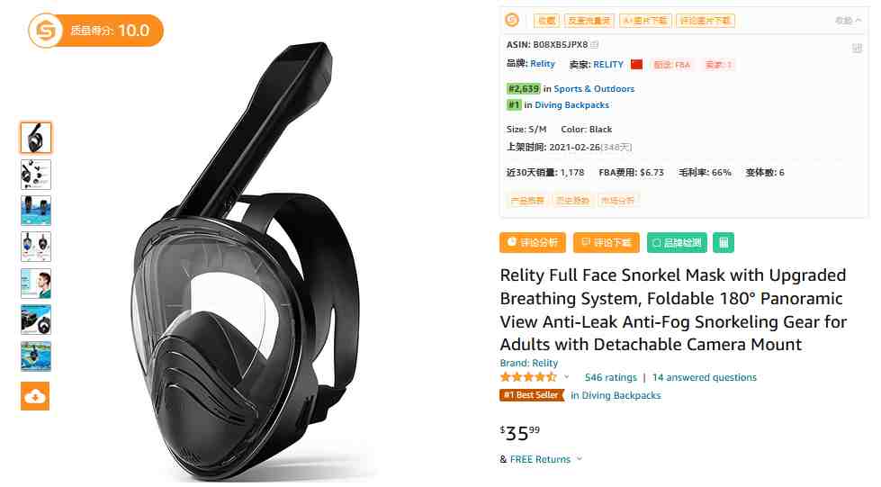
Task: Click the 质量得分 10.0 score badge
Action: click(x=96, y=31)
